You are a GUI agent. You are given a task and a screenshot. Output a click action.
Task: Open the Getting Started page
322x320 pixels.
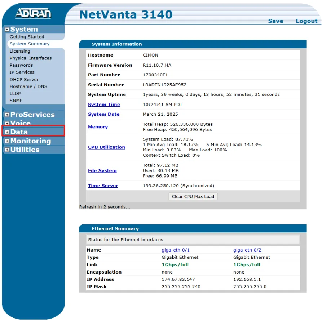point(27,37)
